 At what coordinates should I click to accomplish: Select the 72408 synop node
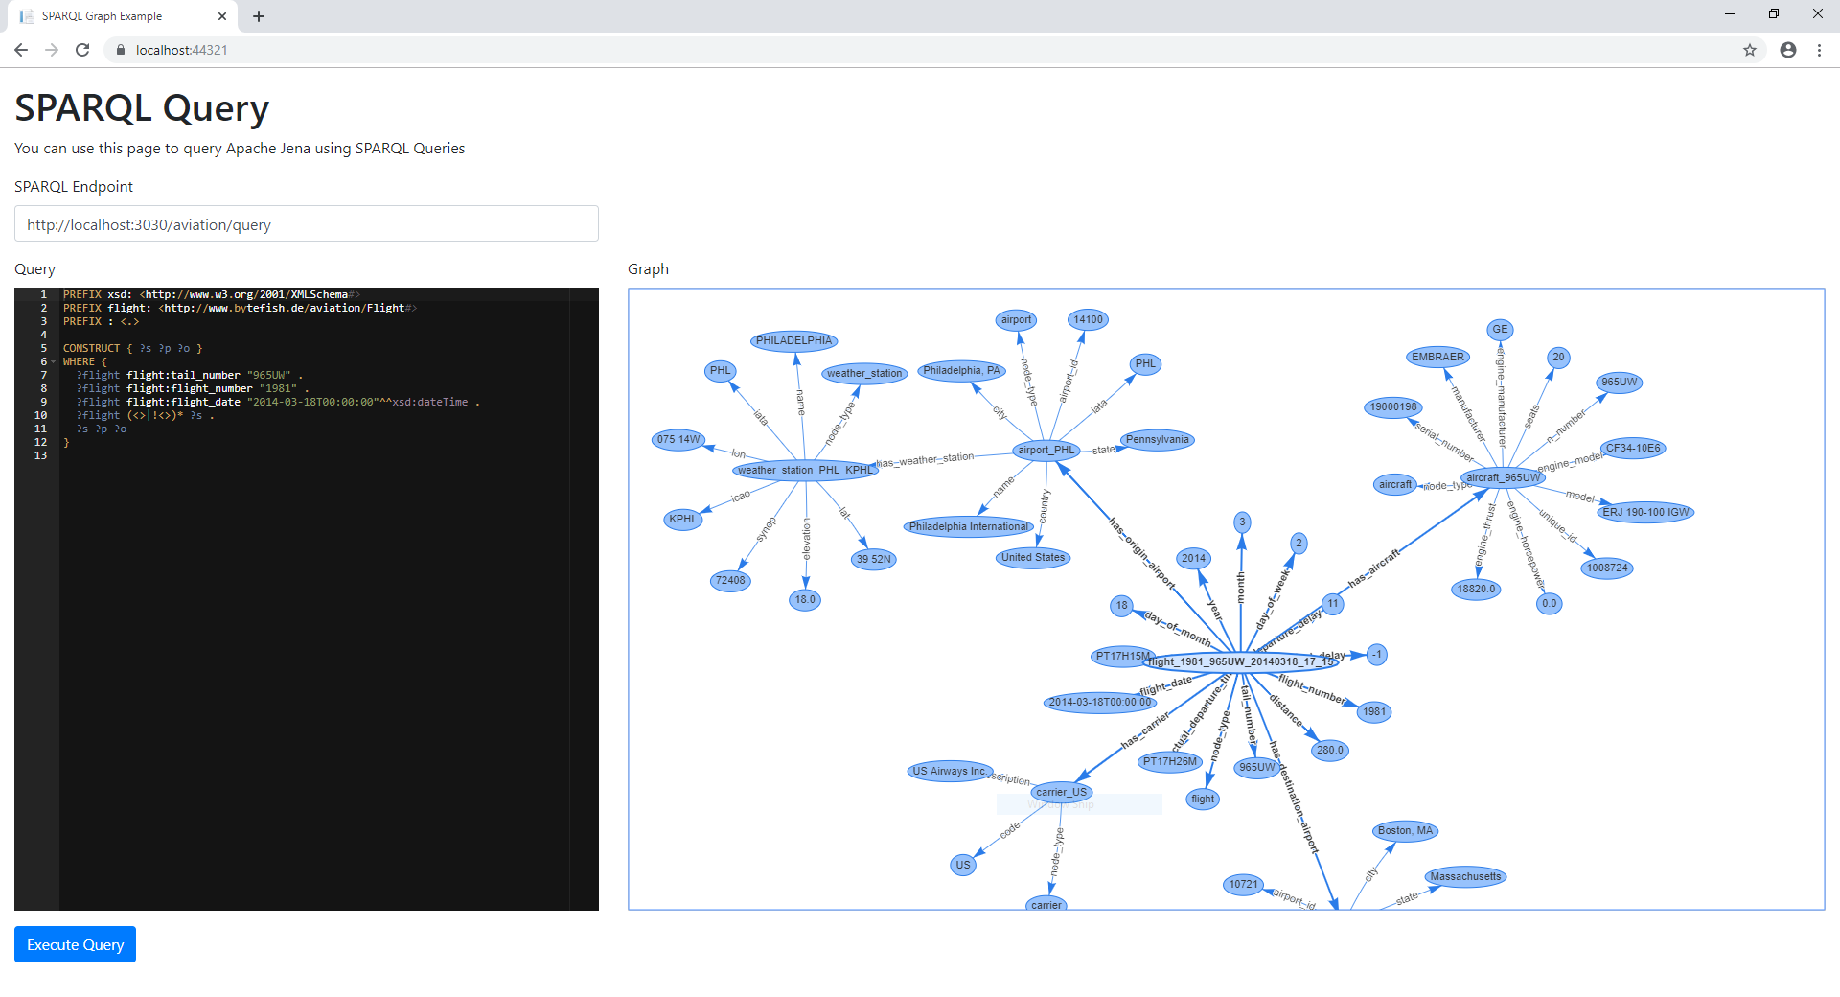[x=730, y=580]
